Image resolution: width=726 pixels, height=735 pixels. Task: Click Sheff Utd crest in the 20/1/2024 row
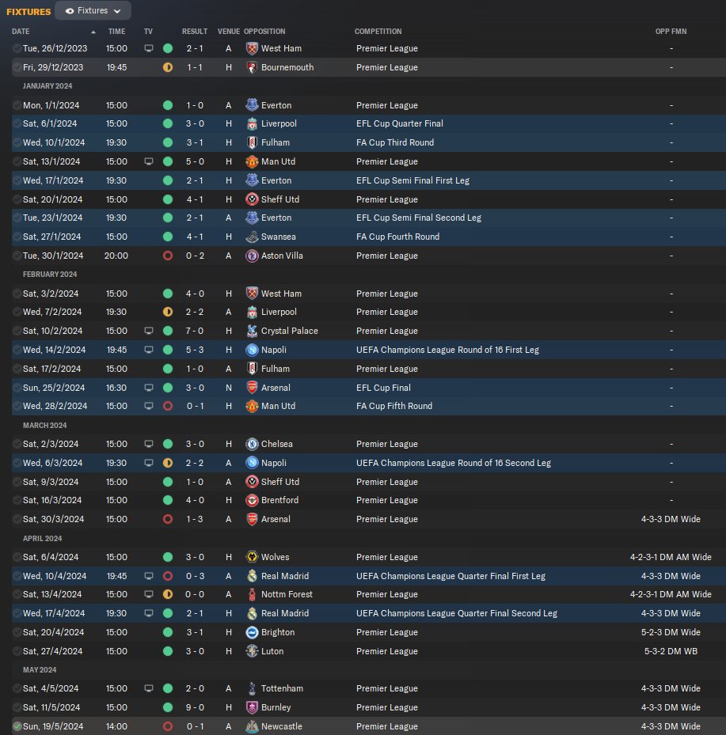coord(252,199)
